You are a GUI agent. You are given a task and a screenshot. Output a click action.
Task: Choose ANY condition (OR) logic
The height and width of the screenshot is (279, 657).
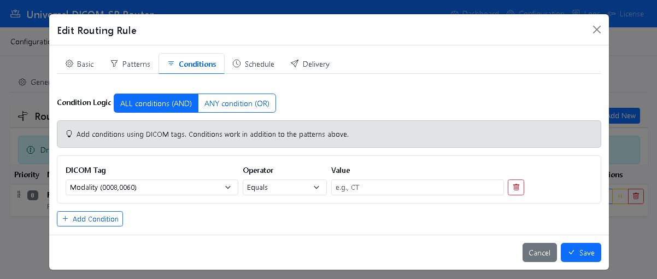click(237, 103)
